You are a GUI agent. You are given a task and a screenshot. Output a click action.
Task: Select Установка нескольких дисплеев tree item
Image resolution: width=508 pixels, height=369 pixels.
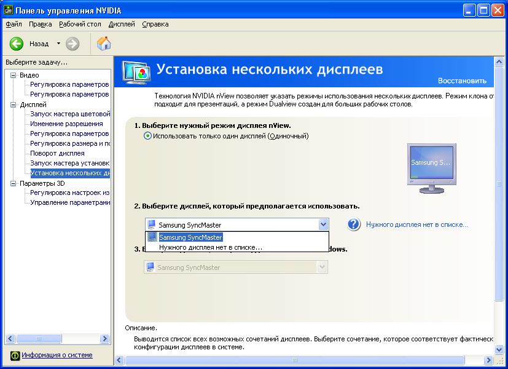click(70, 173)
